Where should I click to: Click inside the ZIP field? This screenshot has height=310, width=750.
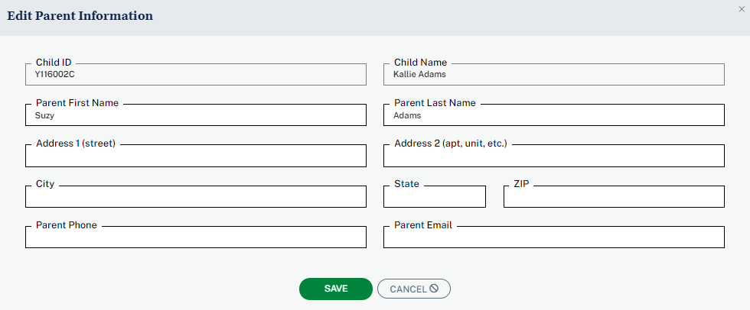(x=613, y=197)
